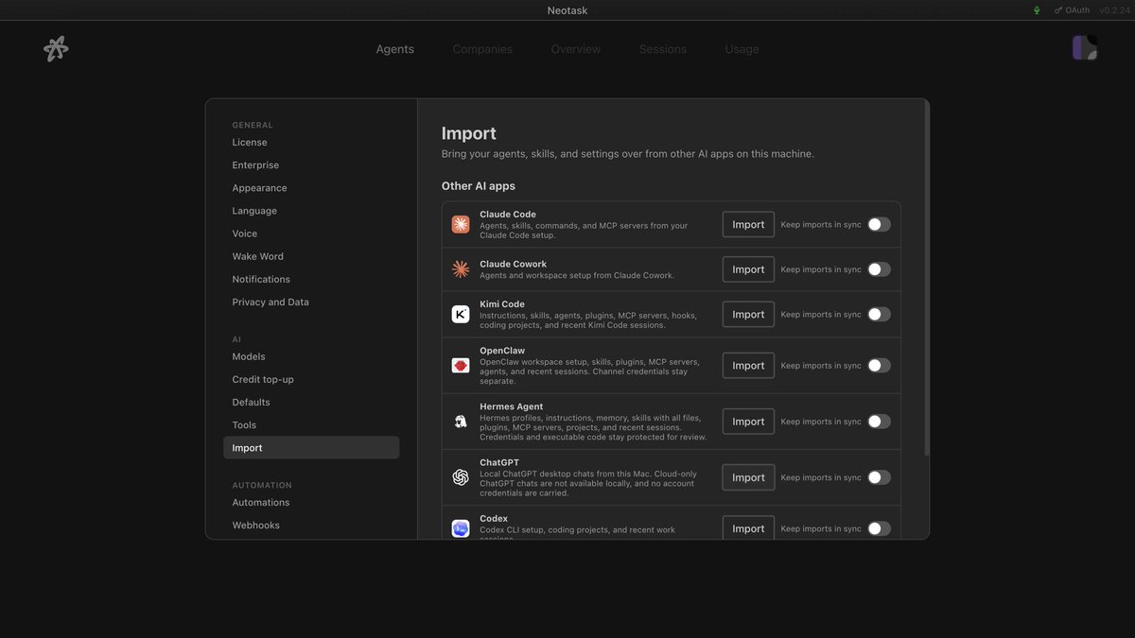Turn on sync for ChatGPT imports
The image size is (1135, 638).
point(879,477)
